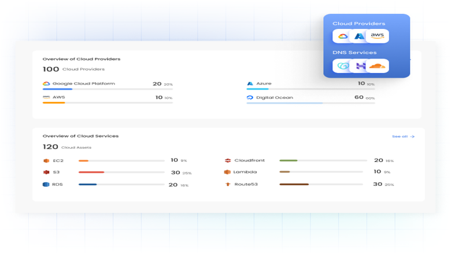Viewport: 451px width, 254px height.
Task: Click the Google Cloud icon in Cloud Providers card
Action: (342, 36)
